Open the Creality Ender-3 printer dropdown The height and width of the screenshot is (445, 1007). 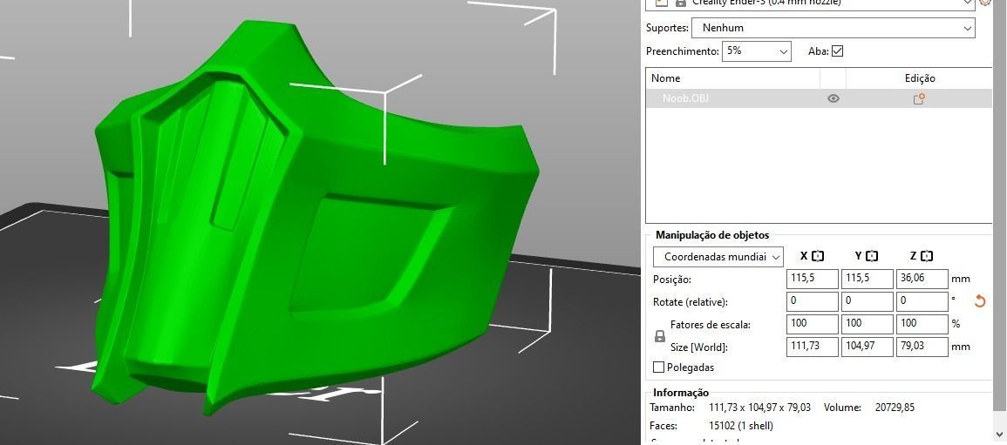813,3
